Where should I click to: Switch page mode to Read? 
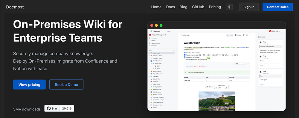pos(231,35)
